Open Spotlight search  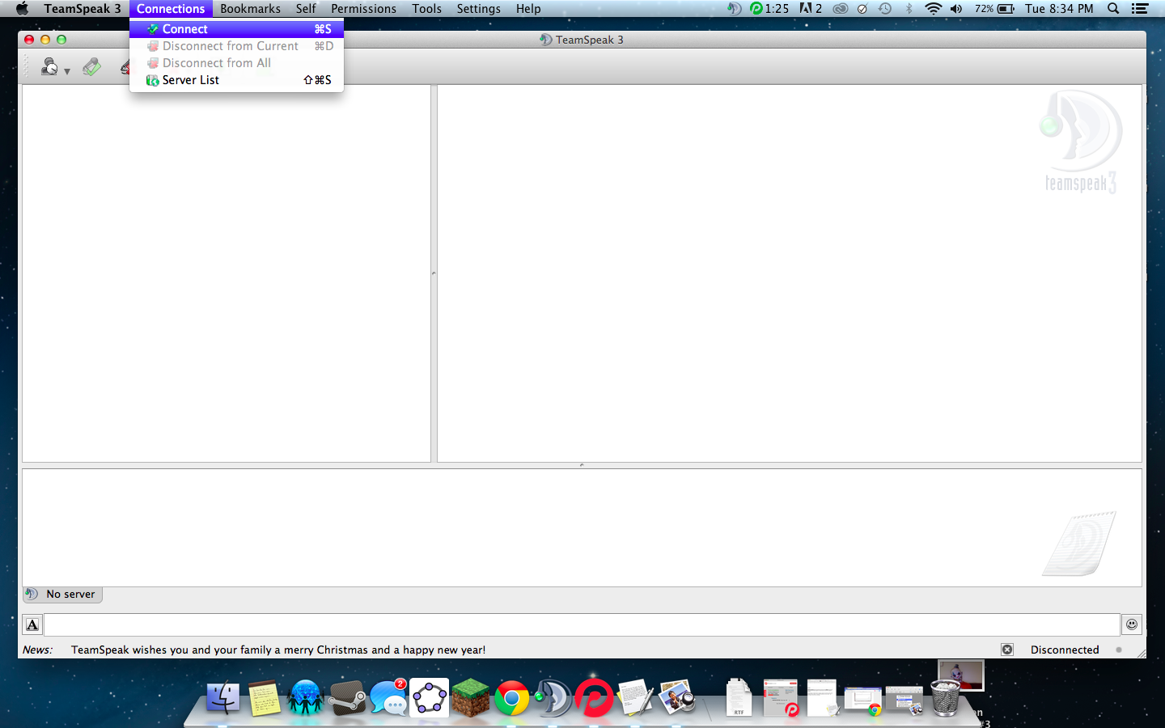click(x=1113, y=9)
